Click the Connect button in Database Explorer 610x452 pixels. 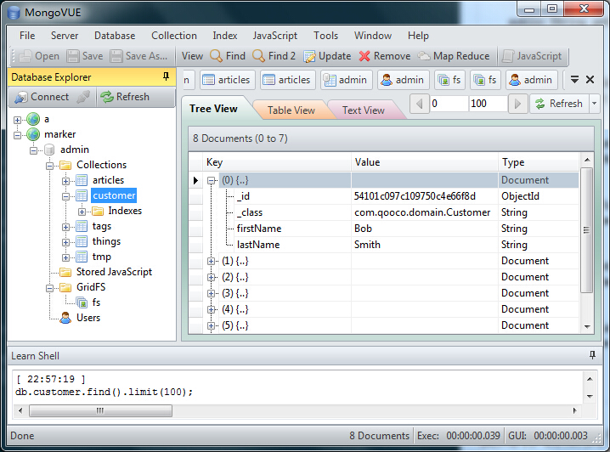click(x=42, y=97)
